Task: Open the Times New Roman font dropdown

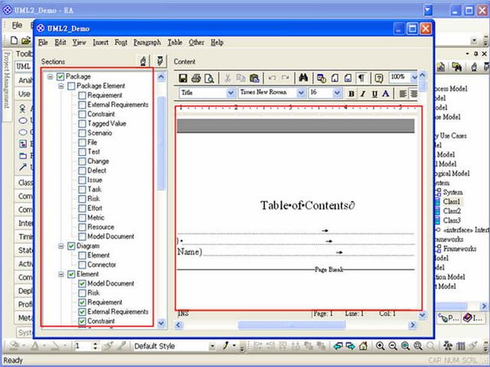Action: (x=301, y=93)
